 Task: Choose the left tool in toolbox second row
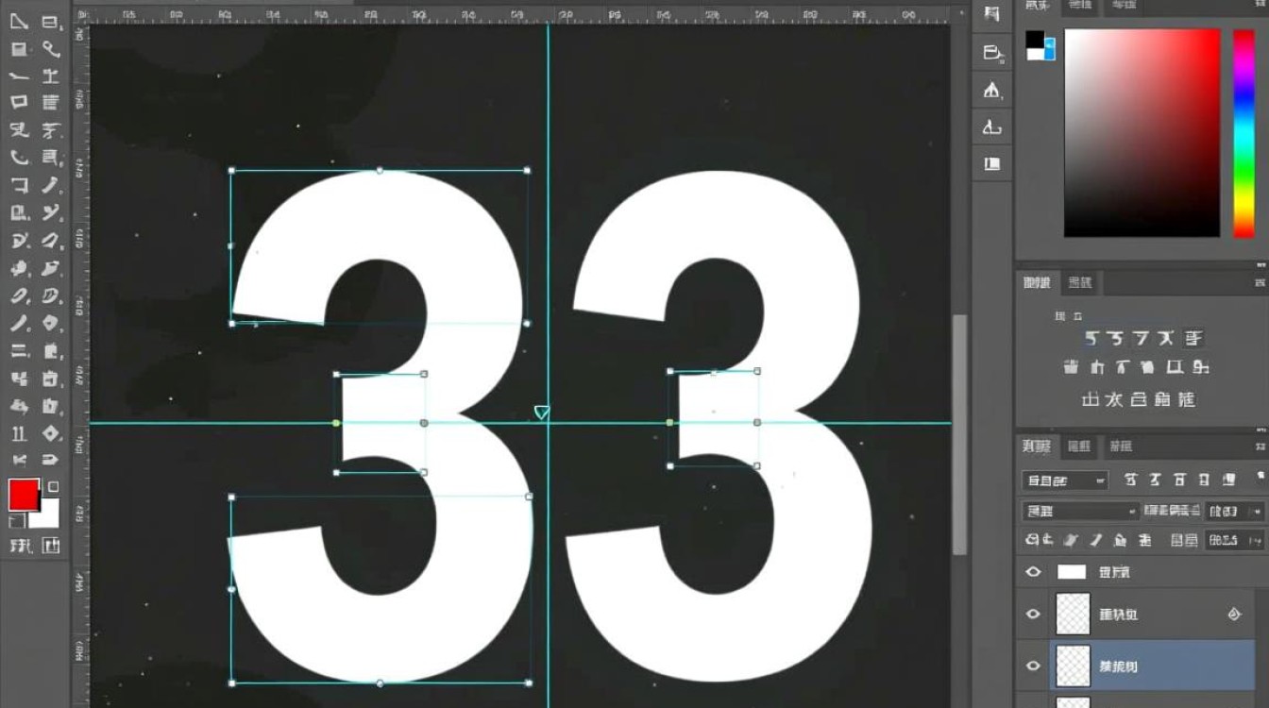pos(19,49)
